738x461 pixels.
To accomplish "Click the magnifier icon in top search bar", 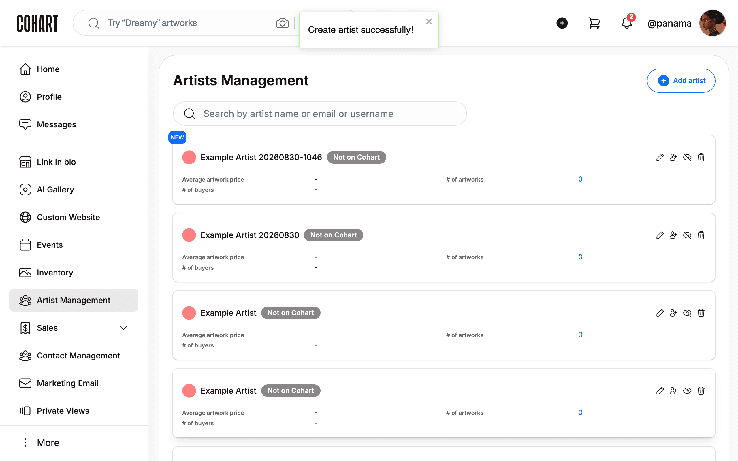I will 94,23.
